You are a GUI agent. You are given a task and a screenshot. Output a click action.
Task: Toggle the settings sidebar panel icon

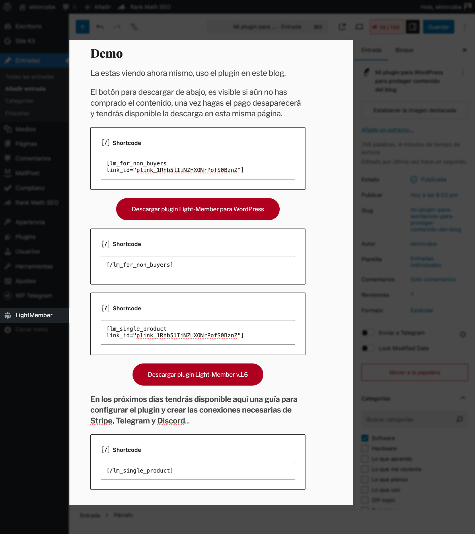pos(413,27)
